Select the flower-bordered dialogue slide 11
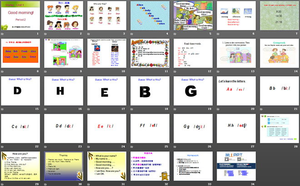This screenshot has width=300, height=186. (150, 53)
